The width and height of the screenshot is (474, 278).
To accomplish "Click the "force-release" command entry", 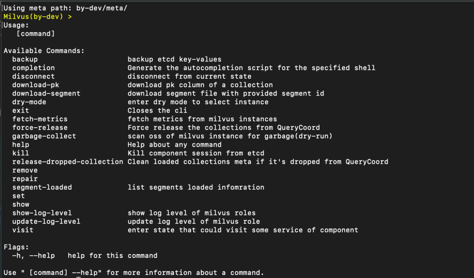I will (x=40, y=127).
